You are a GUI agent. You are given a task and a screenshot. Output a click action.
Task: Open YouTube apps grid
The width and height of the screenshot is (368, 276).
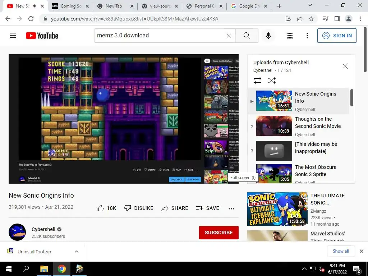point(290,36)
